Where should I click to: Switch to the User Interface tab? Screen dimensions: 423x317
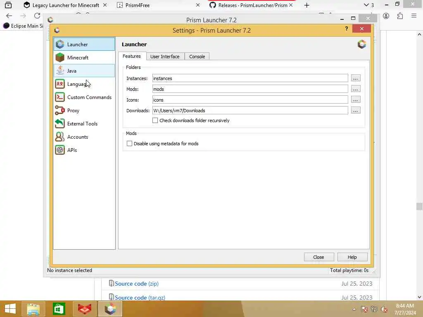click(165, 57)
